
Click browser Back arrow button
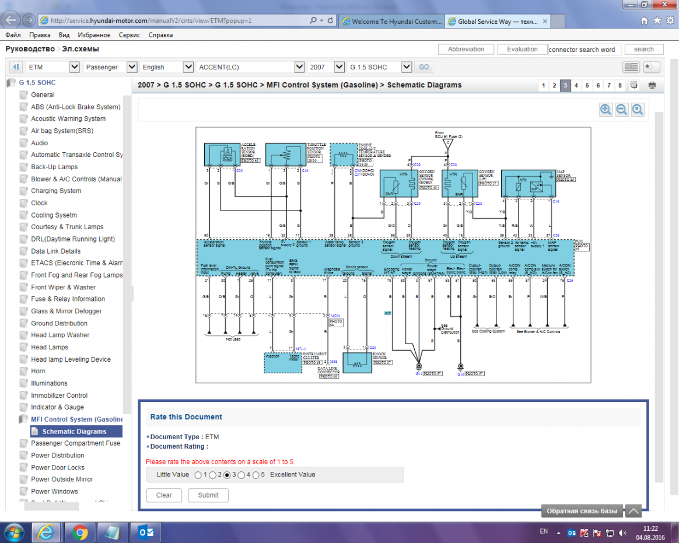pyautogui.click(x=11, y=20)
